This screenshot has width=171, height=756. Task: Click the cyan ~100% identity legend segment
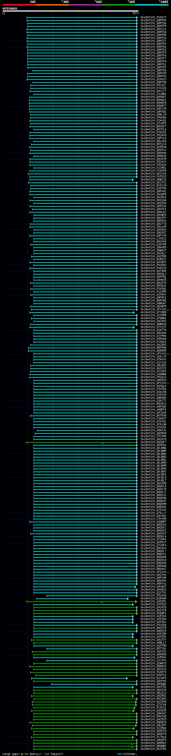click(x=152, y=5)
